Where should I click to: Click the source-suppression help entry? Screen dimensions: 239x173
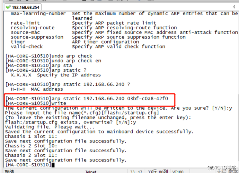click(37, 37)
